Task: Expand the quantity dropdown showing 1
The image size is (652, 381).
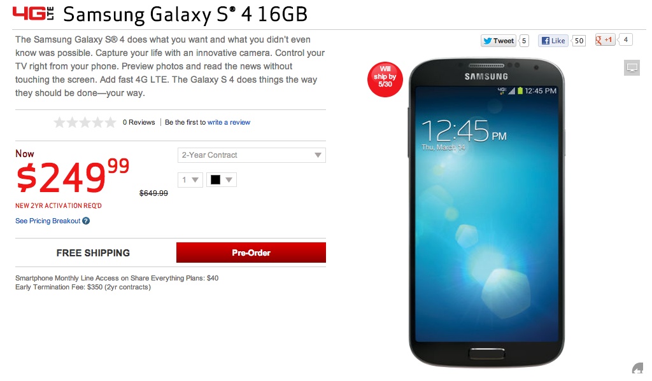Action: click(190, 180)
